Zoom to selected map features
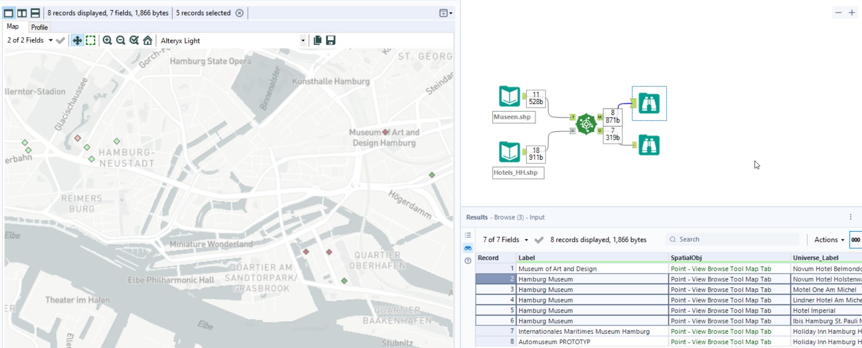Viewport: 862px width, 348px height. (x=134, y=40)
